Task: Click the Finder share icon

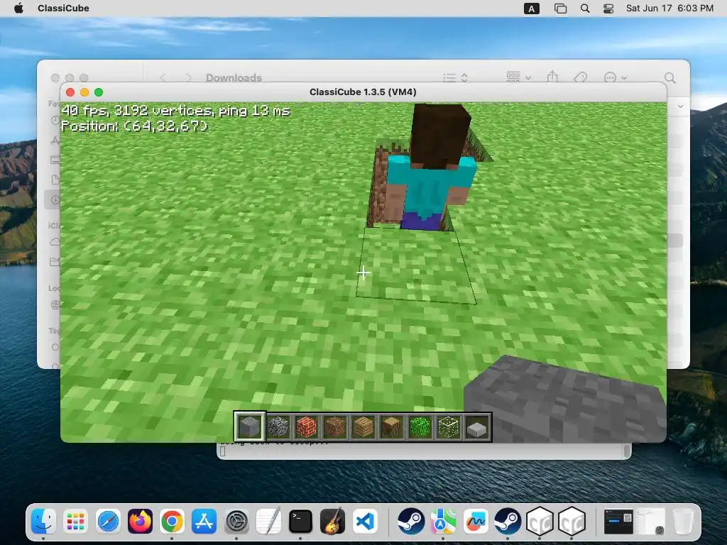Action: click(552, 77)
